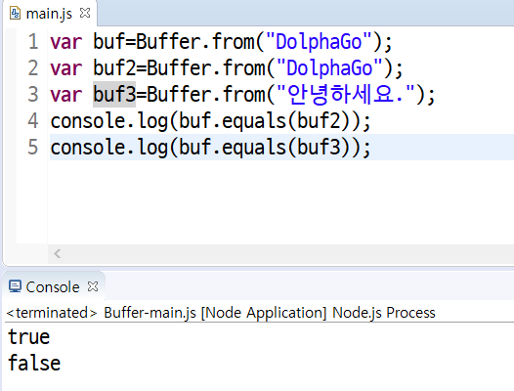Close the main.js tab
This screenshot has height=391, width=514.
tap(85, 13)
